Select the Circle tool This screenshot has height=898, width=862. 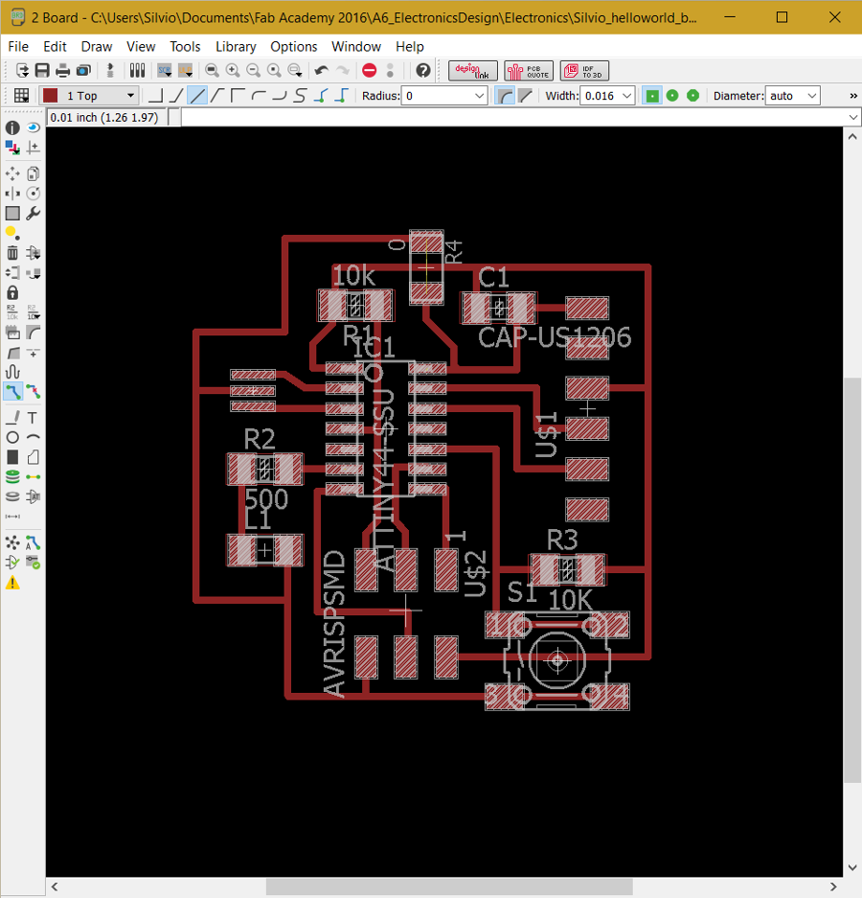pos(12,438)
